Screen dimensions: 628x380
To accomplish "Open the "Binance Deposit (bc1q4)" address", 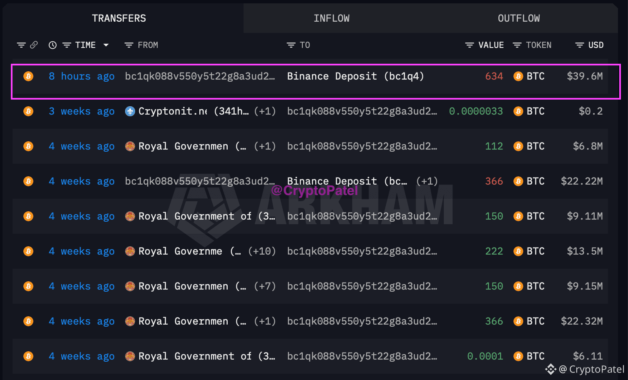I will coord(355,76).
